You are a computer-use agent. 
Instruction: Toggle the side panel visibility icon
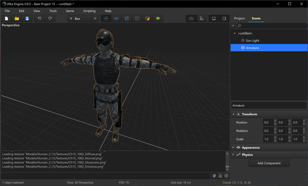point(224,19)
